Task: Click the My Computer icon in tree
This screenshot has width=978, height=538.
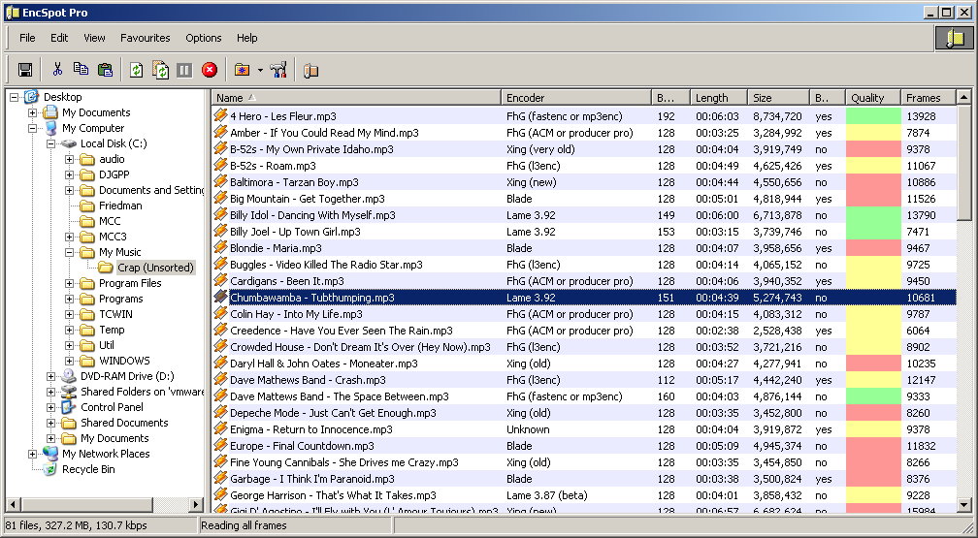Action: point(50,128)
